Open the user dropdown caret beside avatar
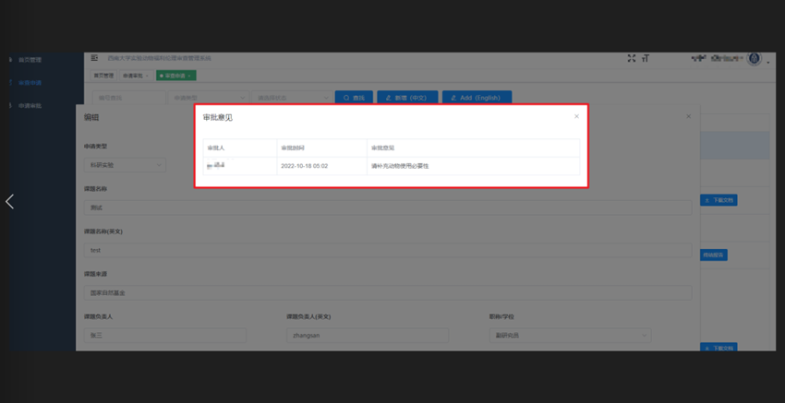The image size is (785, 403). pos(768,63)
